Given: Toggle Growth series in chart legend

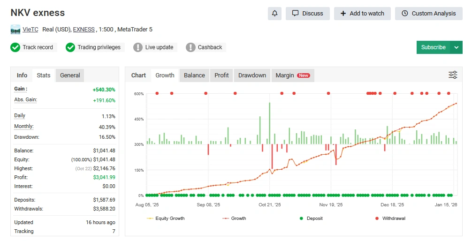Looking at the screenshot, I should (234, 218).
